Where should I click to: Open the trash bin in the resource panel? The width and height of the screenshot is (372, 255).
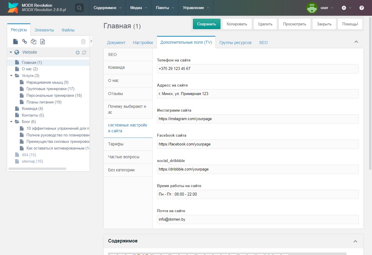point(83,42)
